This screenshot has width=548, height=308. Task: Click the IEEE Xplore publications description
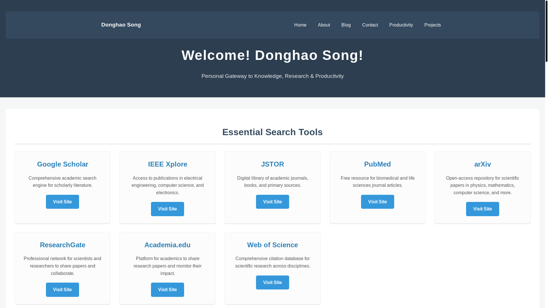(168, 185)
